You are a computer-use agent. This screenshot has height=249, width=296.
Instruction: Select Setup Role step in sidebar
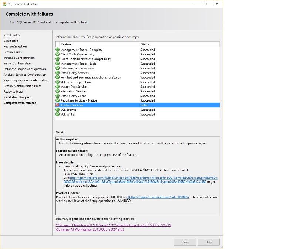(x=11, y=41)
